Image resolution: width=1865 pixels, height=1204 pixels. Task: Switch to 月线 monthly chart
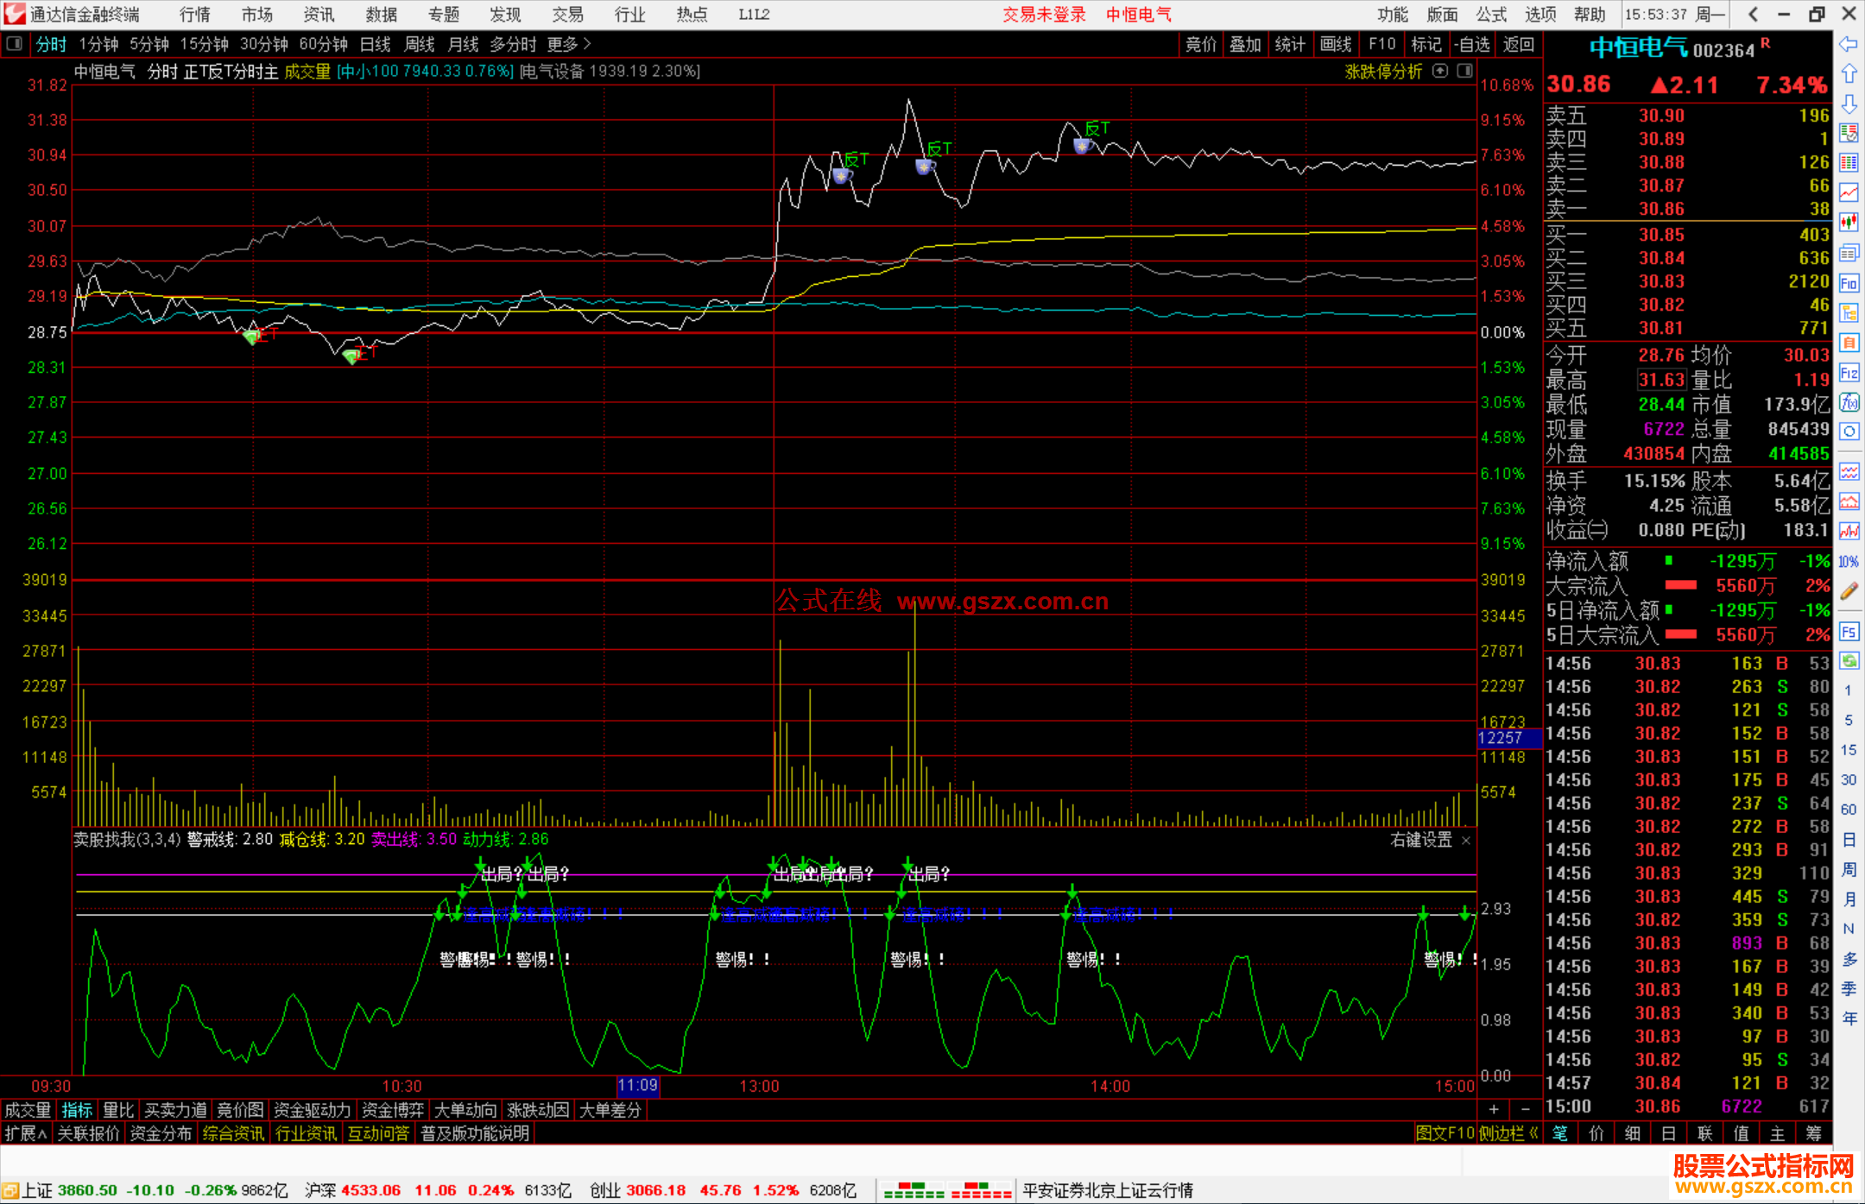pyautogui.click(x=464, y=44)
